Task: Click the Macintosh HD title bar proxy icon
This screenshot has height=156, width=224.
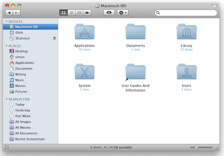Action: point(97,6)
